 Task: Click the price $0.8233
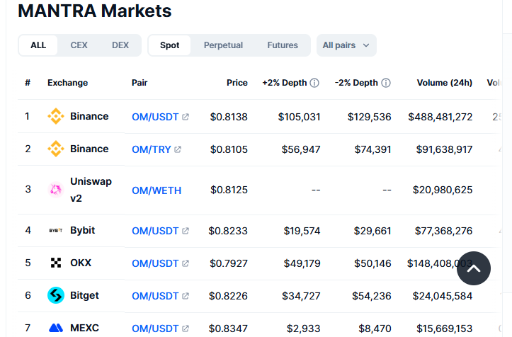(228, 231)
